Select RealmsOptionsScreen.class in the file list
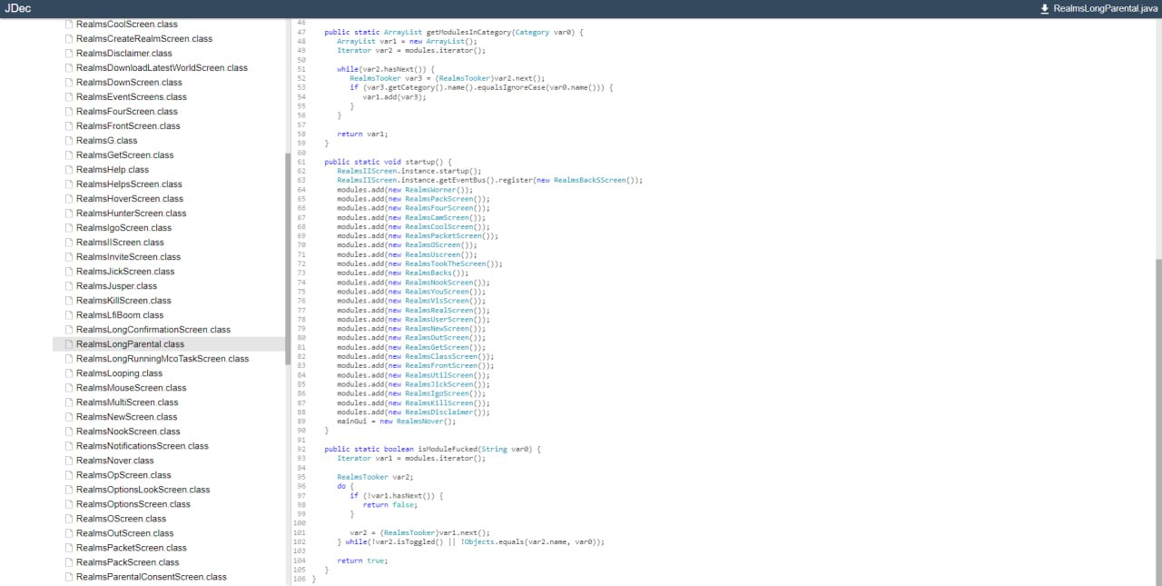1162x586 pixels. pos(133,504)
